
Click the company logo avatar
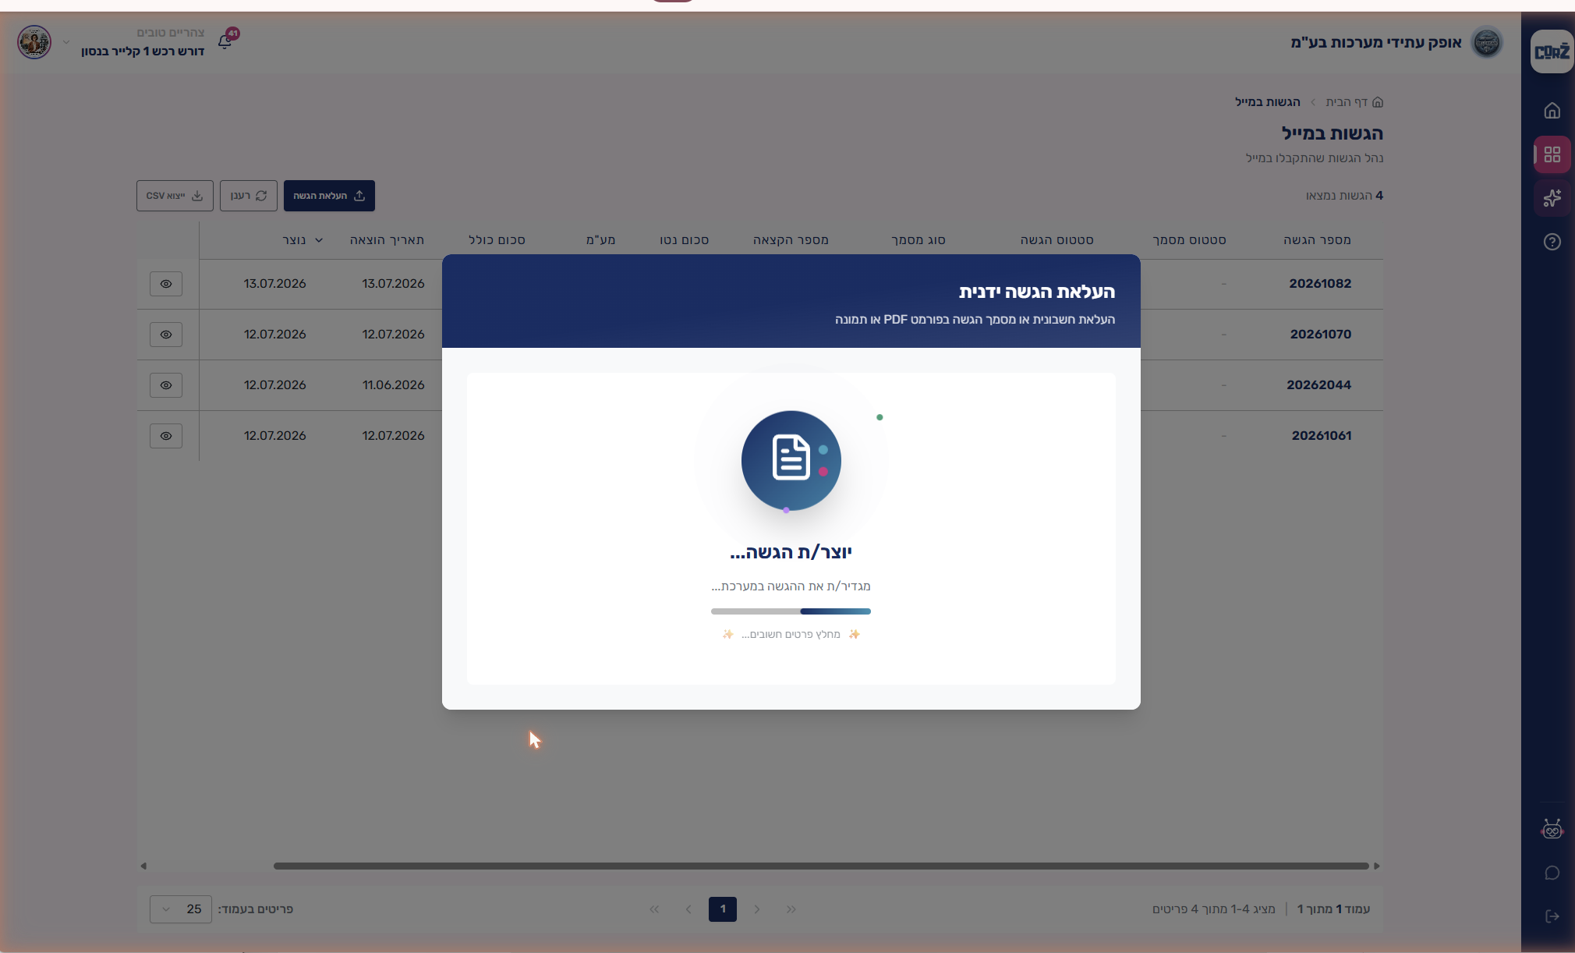[x=1486, y=42]
